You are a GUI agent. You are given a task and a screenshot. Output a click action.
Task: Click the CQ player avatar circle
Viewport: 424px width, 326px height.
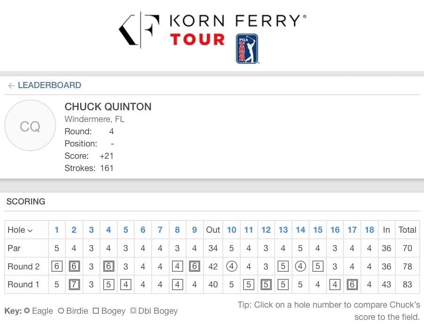pos(30,125)
